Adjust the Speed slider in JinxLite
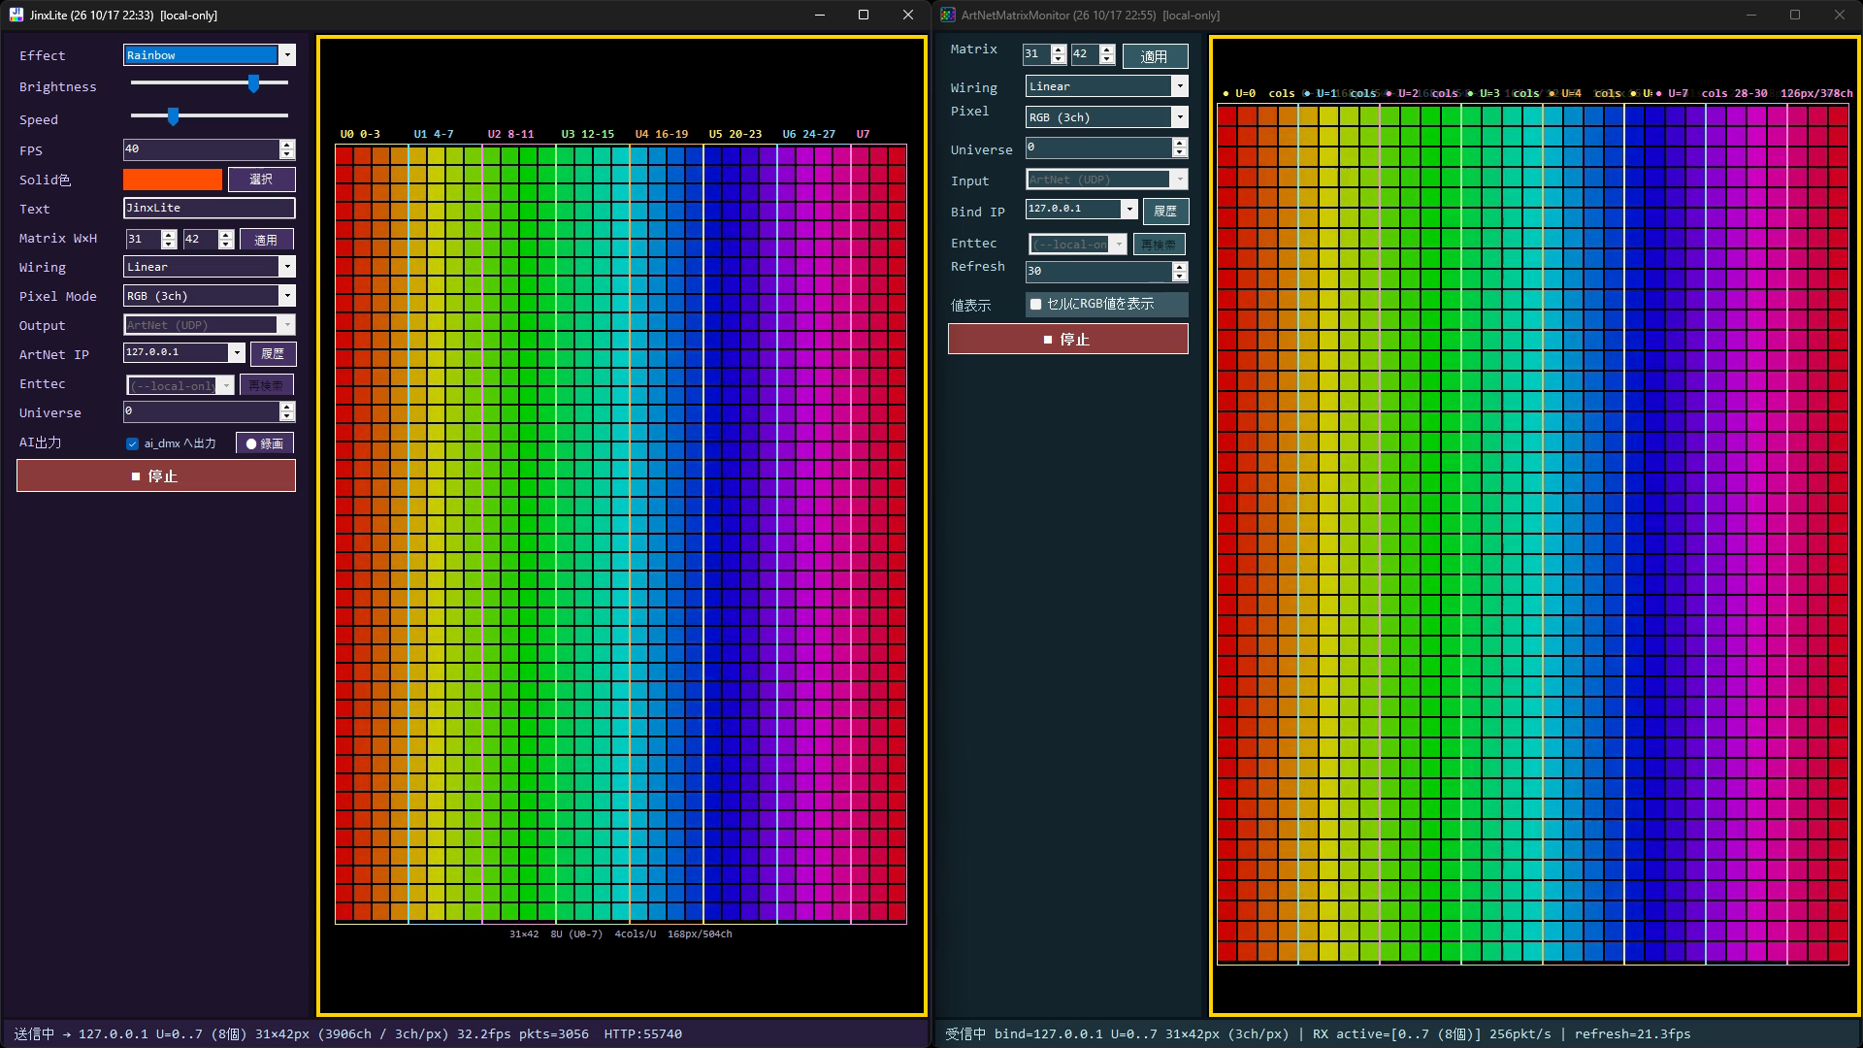 point(210,116)
